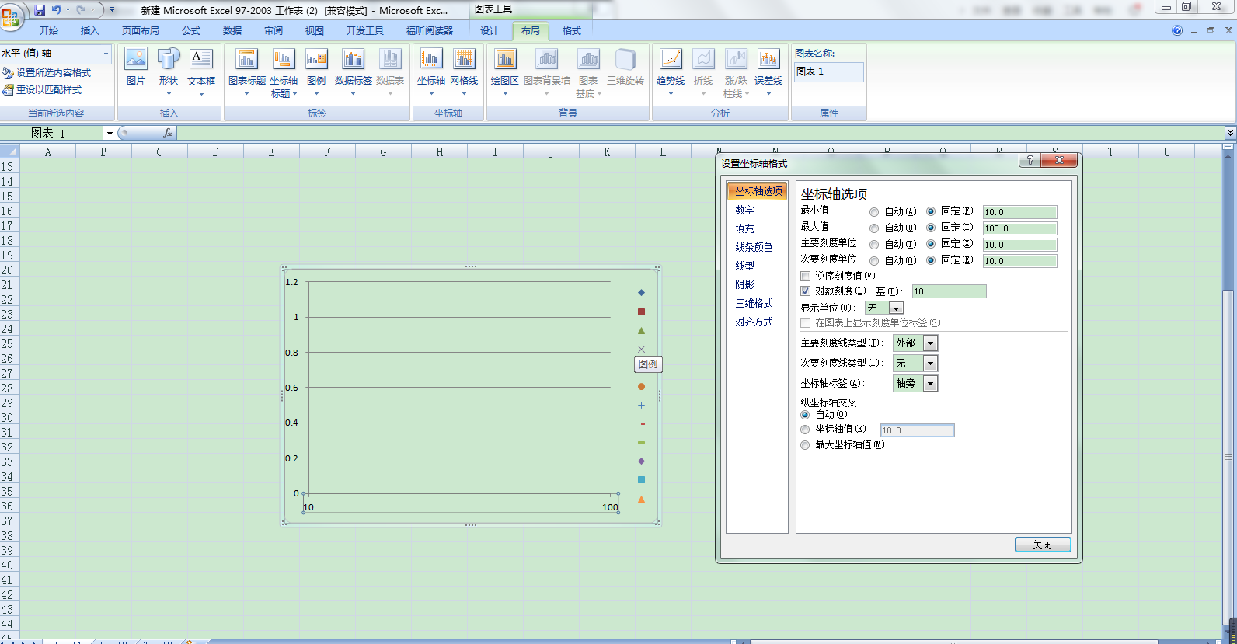
Task: Select Shadow (阴影) category in dialog
Action: coord(744,285)
